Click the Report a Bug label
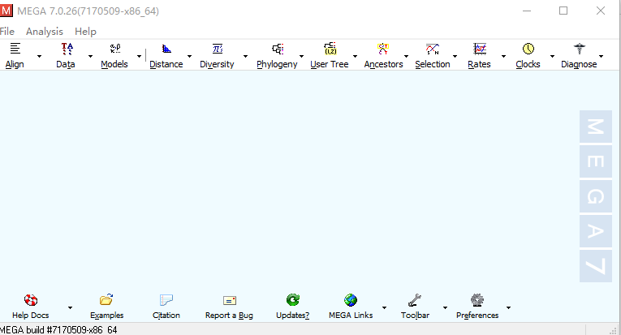The width and height of the screenshot is (621, 335). [x=229, y=316]
